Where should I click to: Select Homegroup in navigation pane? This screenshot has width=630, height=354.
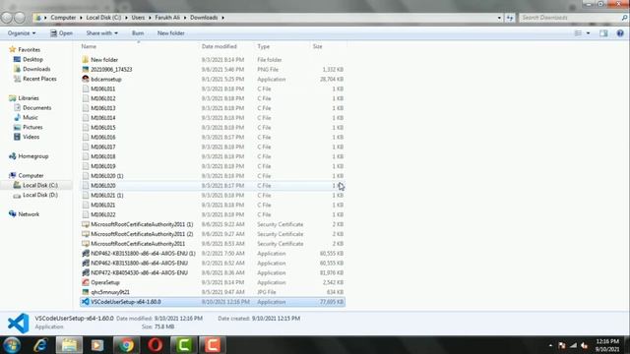click(x=32, y=156)
